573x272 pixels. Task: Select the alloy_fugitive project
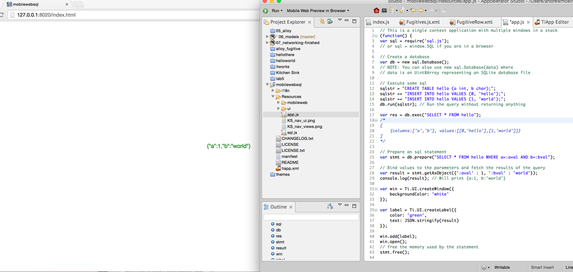[286, 49]
